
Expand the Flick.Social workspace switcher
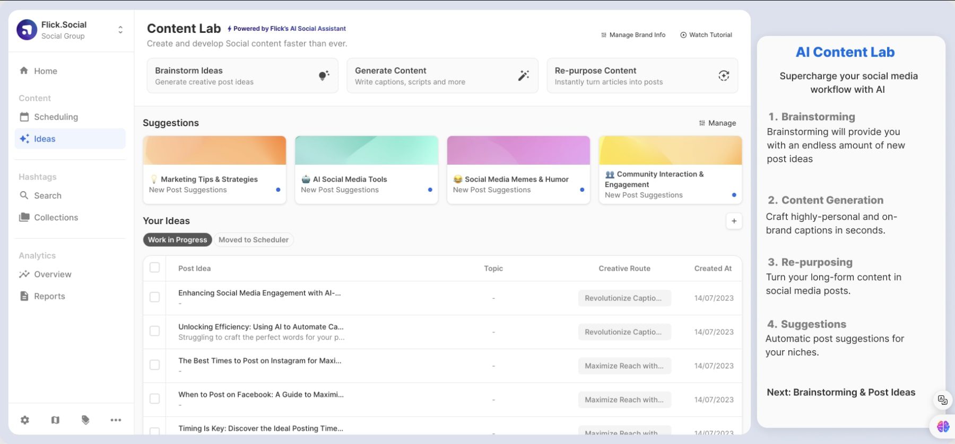point(120,30)
